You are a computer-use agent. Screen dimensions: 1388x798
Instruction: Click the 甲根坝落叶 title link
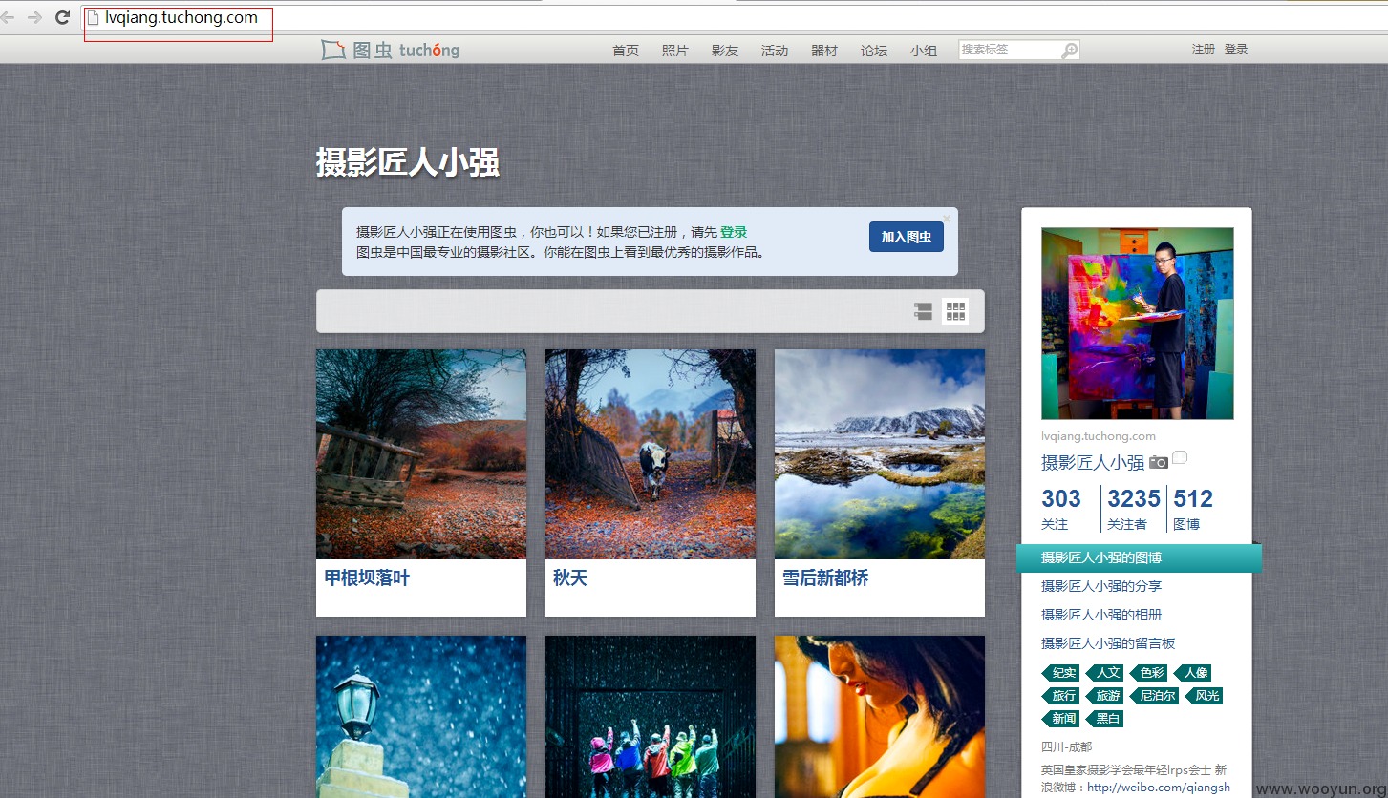pyautogui.click(x=367, y=578)
